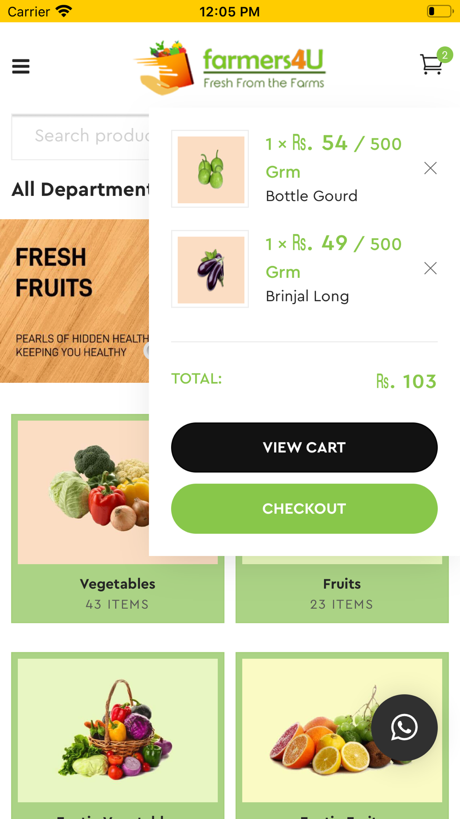
Task: Open Brinjal Long product thumbnail
Action: click(x=210, y=269)
